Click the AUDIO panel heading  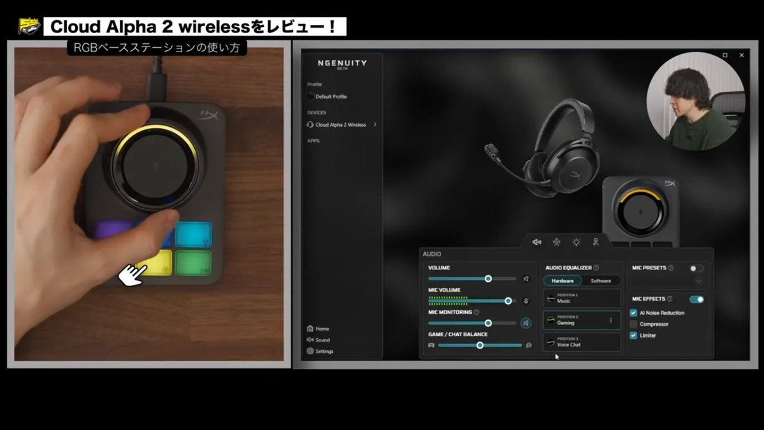click(431, 254)
